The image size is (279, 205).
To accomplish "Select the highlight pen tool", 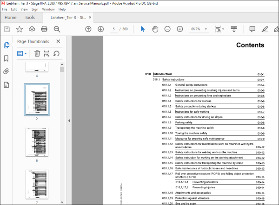I will point(265,29).
